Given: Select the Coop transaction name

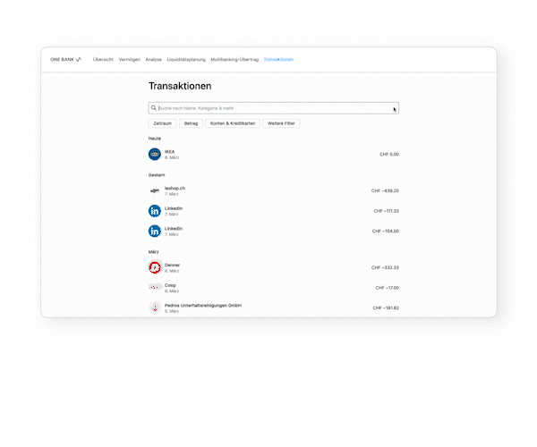Looking at the screenshot, I should (170, 285).
